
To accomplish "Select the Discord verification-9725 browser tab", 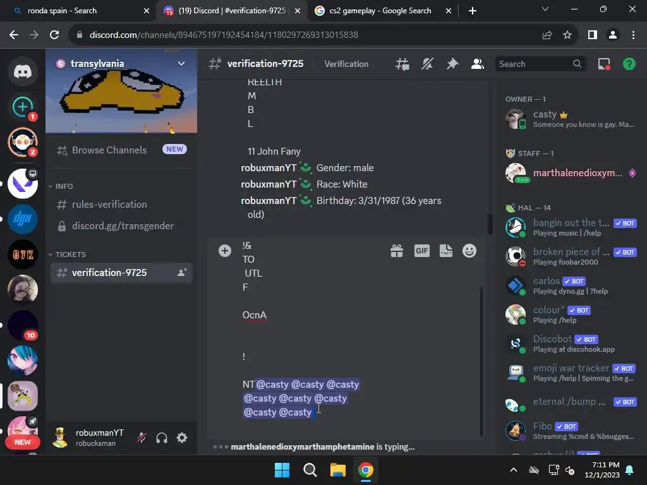I will pyautogui.click(x=231, y=11).
